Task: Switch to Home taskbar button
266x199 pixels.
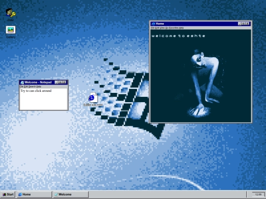Action: pyautogui.click(x=34, y=195)
